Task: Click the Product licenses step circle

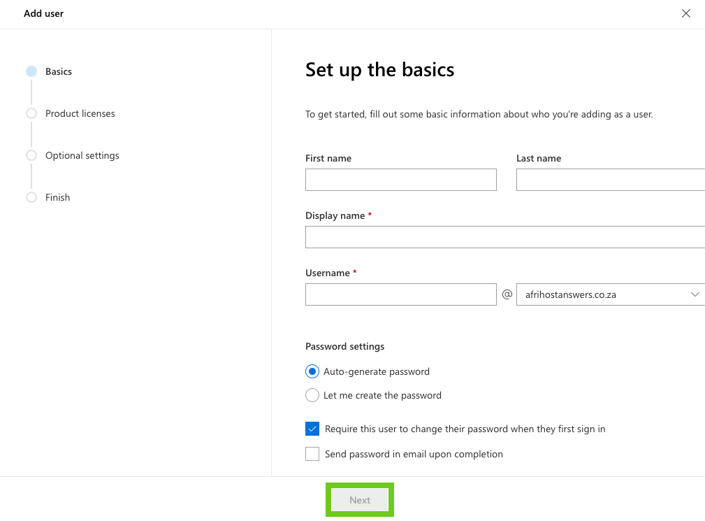Action: pyautogui.click(x=31, y=113)
